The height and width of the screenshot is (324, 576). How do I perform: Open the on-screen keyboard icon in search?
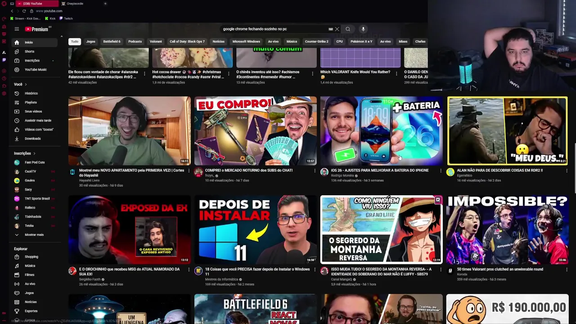point(331,29)
